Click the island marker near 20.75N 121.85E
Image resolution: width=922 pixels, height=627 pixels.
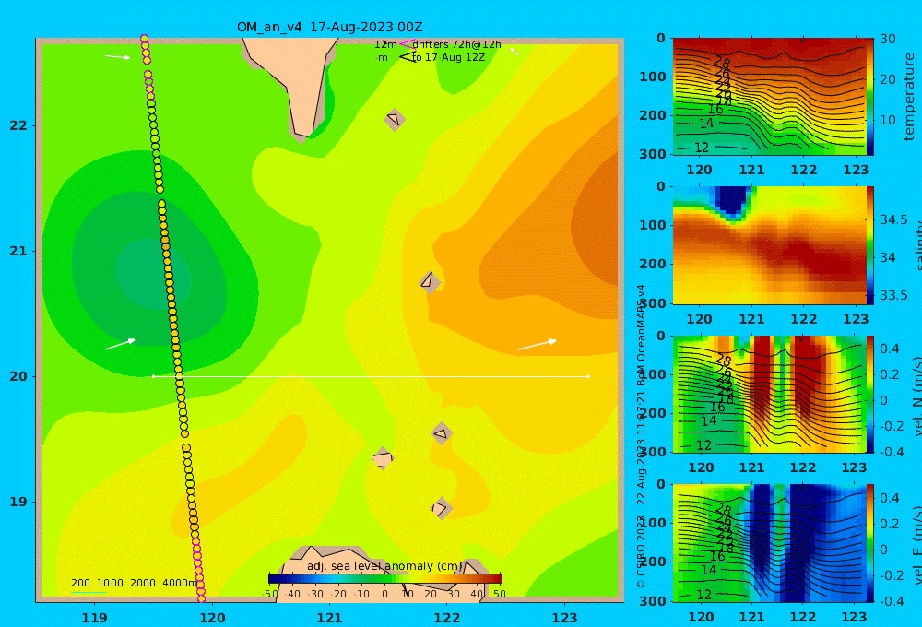point(430,282)
